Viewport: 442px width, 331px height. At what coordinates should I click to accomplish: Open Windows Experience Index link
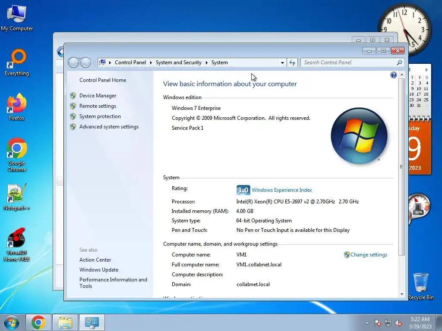pos(281,190)
